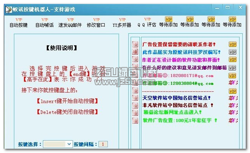Open the 非凡软件站中国知名信誉站点 link
This screenshot has width=250, height=153.
178,105
